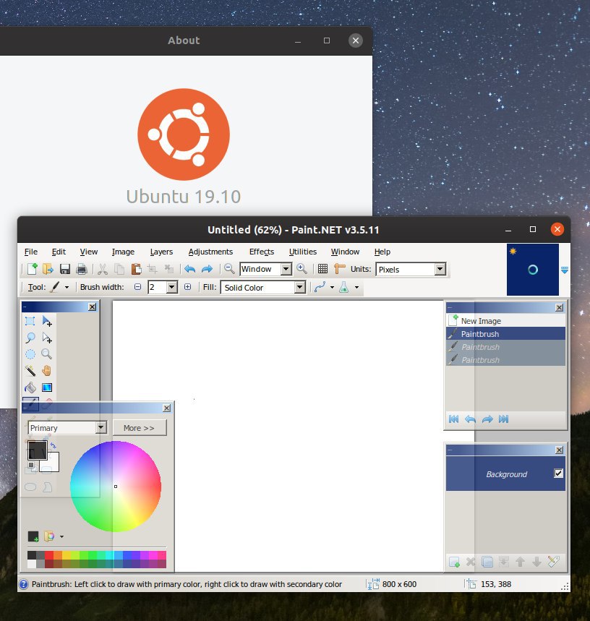
Task: Open layer properties icon in Layers panel
Action: (x=553, y=562)
